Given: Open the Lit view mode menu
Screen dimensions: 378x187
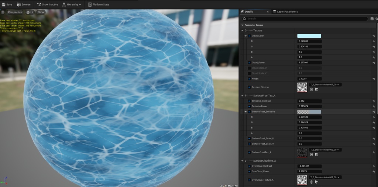Looking at the screenshot, I should click(30, 12).
